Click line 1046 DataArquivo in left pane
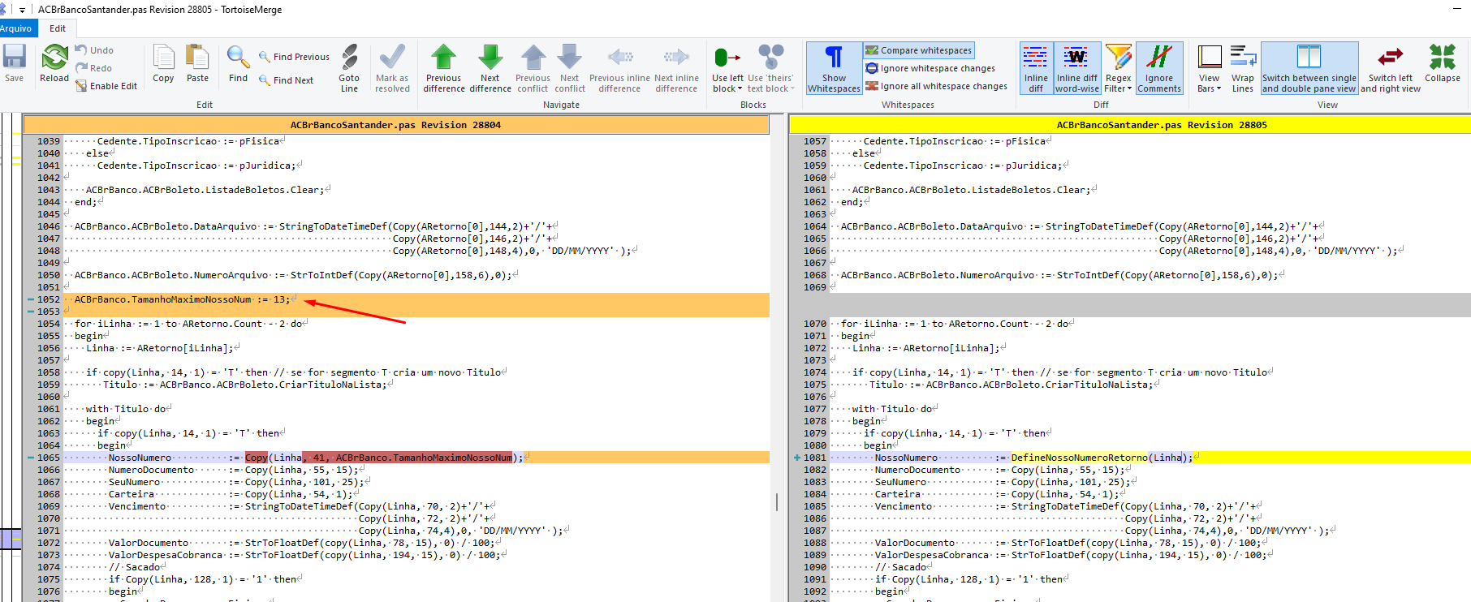Viewport: 1471px width, 602px height. click(416, 226)
